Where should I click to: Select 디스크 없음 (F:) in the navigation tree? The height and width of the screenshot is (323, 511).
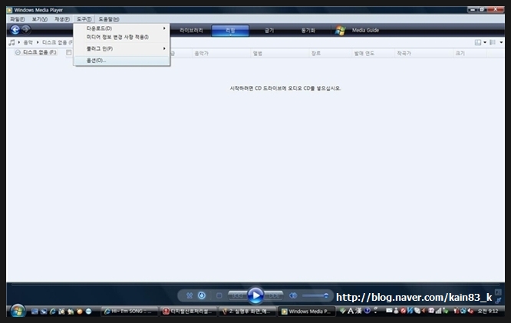39,52
